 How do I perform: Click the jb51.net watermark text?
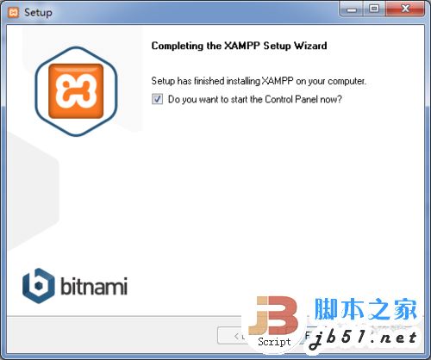coord(363,338)
